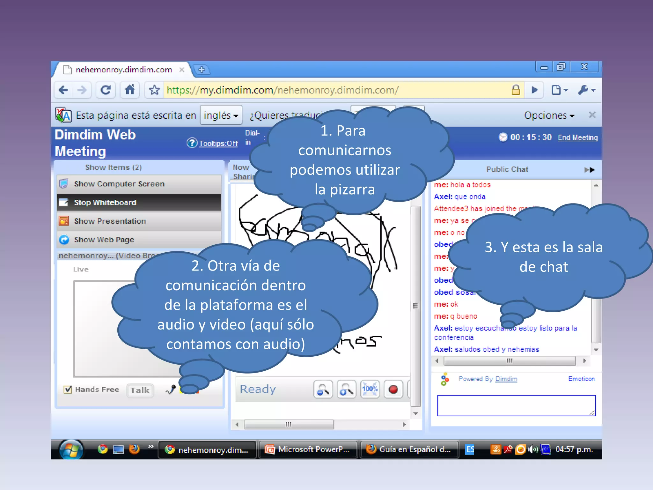Click the chat message input box

(516, 405)
